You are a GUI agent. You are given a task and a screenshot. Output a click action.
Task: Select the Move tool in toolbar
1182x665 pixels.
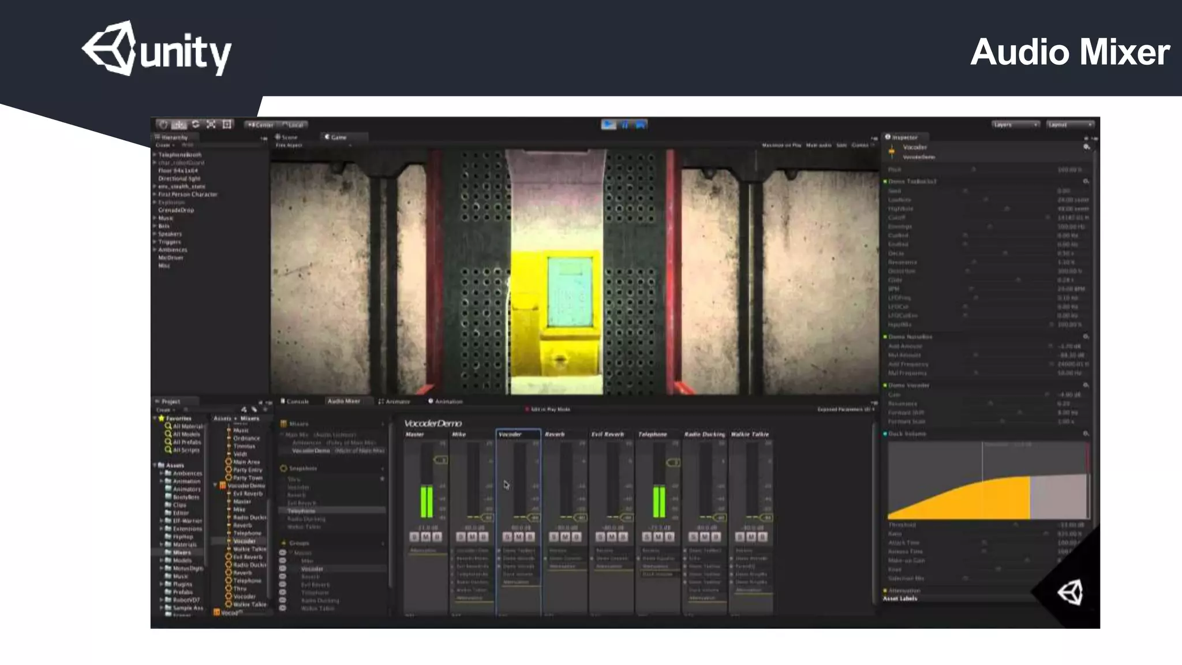(x=179, y=125)
